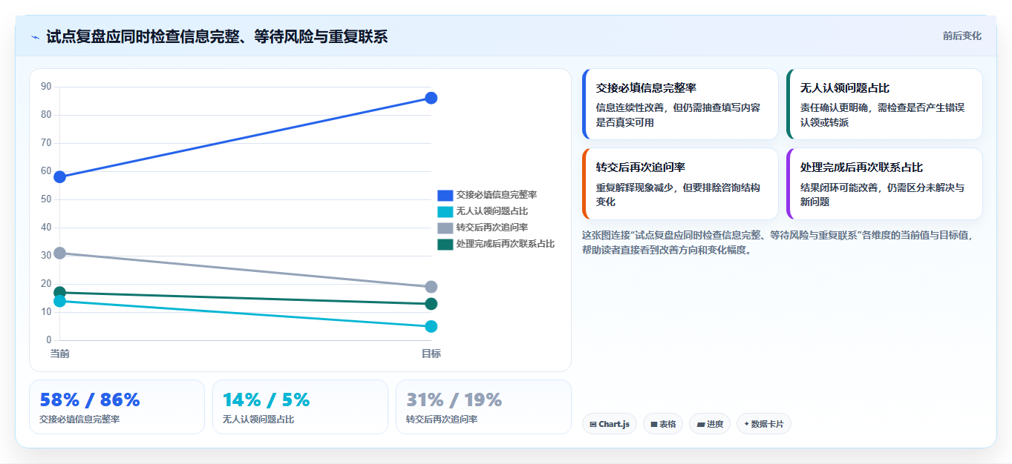This screenshot has height=464, width=1012.
Task: Select the 58% / 86% stat card
Action: click(117, 407)
